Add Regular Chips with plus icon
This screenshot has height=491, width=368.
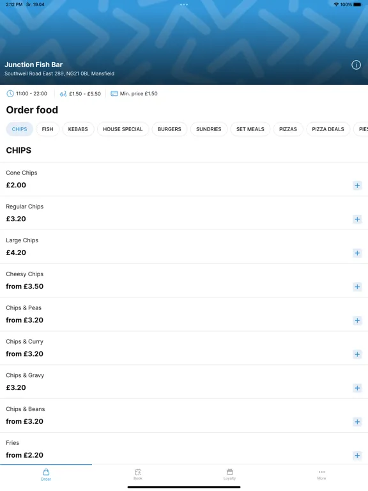pos(357,219)
